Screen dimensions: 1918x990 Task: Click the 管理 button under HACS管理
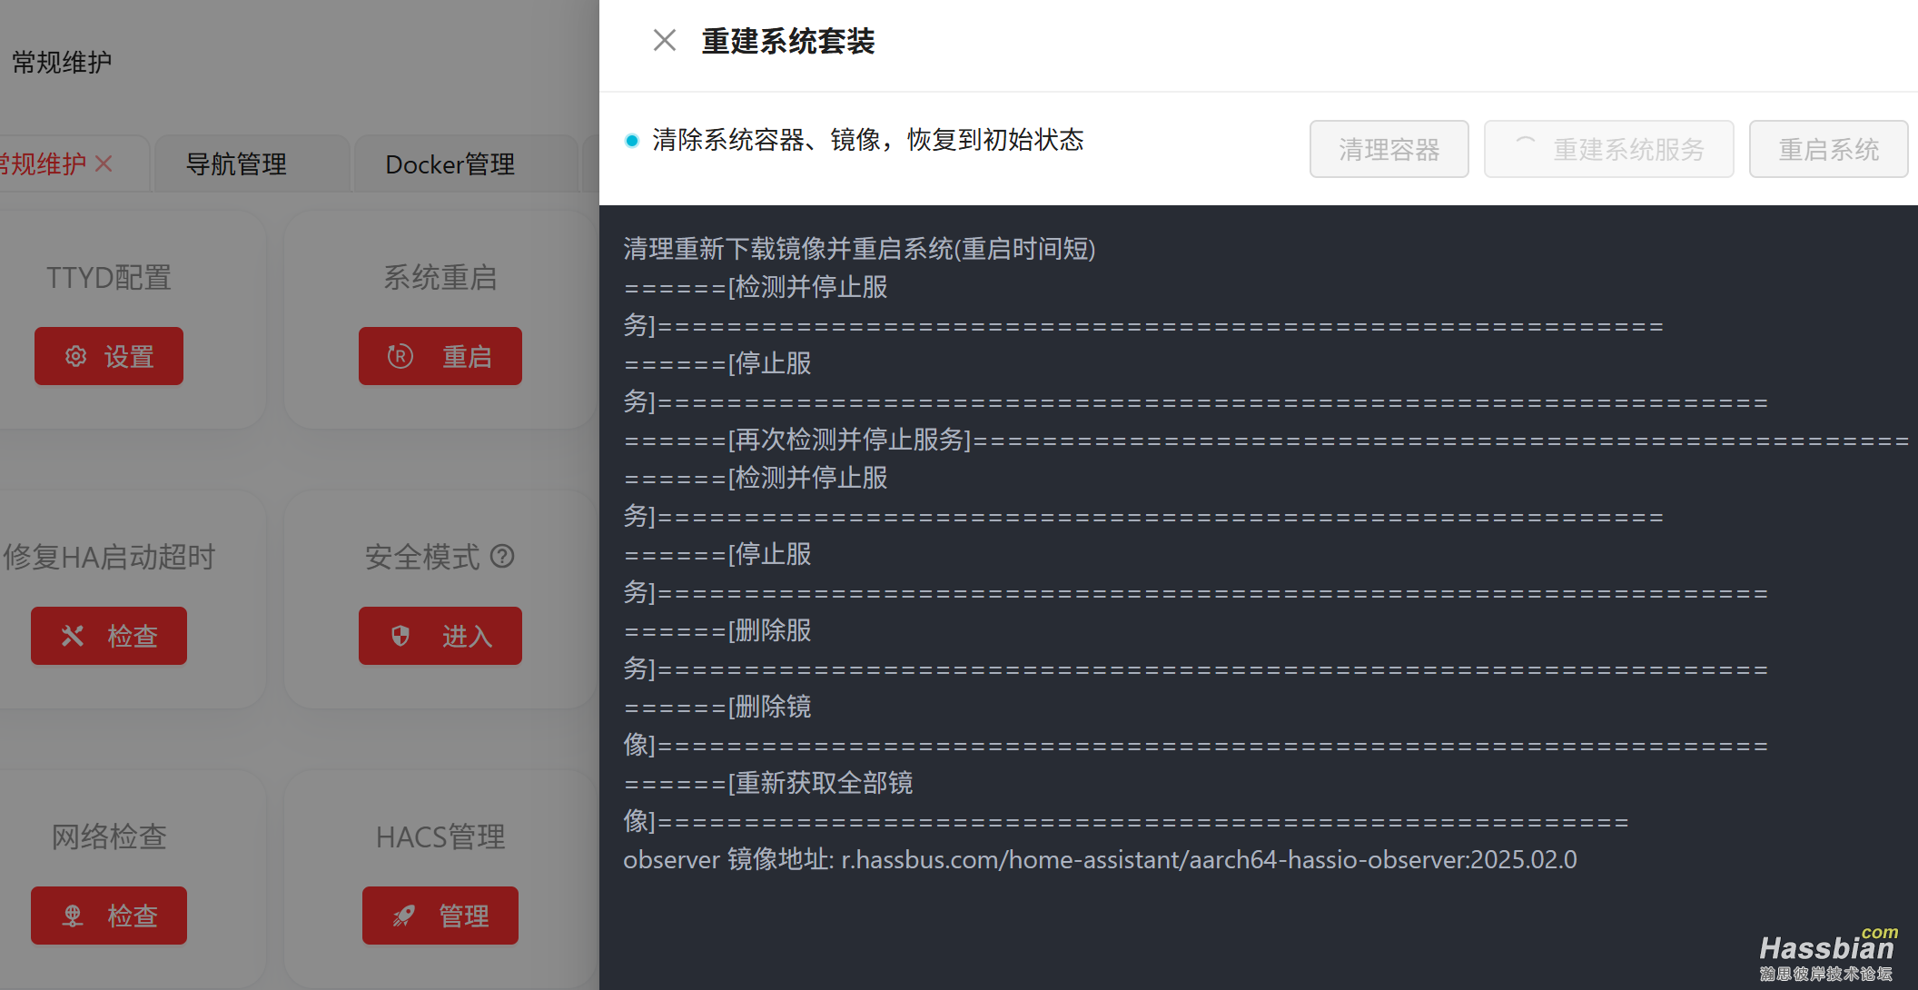pos(440,916)
